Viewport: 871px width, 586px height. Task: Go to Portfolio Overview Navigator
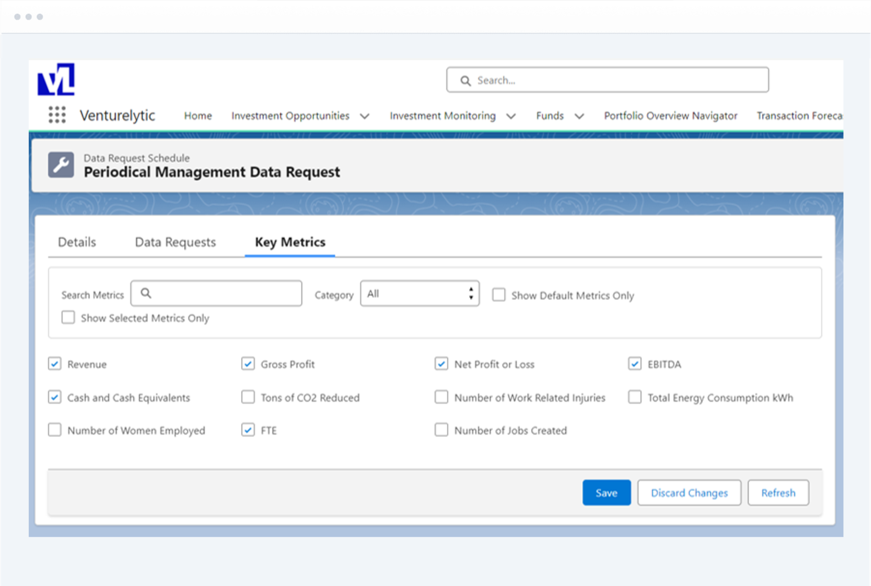670,116
